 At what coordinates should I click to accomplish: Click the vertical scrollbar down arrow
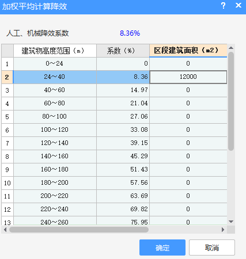pyautogui.click(x=231, y=222)
